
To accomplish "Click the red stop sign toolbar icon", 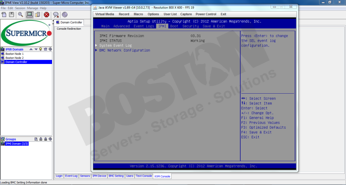I will pyautogui.click(x=46, y=15).
